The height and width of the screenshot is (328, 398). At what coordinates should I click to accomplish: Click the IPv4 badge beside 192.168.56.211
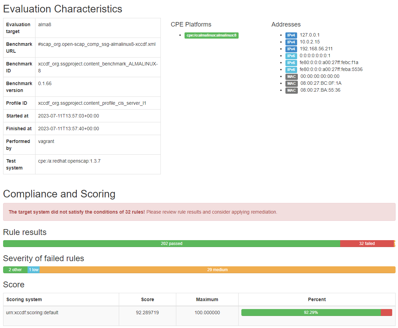click(x=291, y=49)
